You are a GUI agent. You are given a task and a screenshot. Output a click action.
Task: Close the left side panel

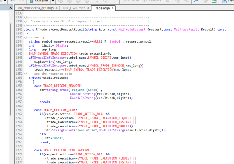11,7
